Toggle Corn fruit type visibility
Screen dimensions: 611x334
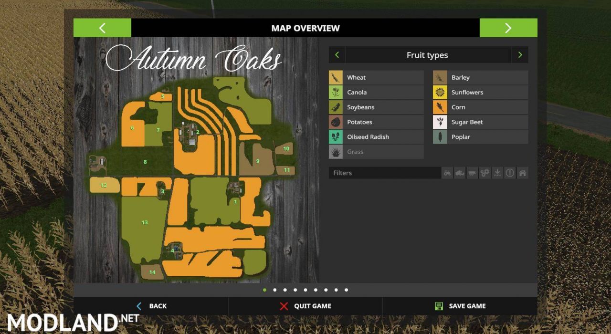point(481,107)
